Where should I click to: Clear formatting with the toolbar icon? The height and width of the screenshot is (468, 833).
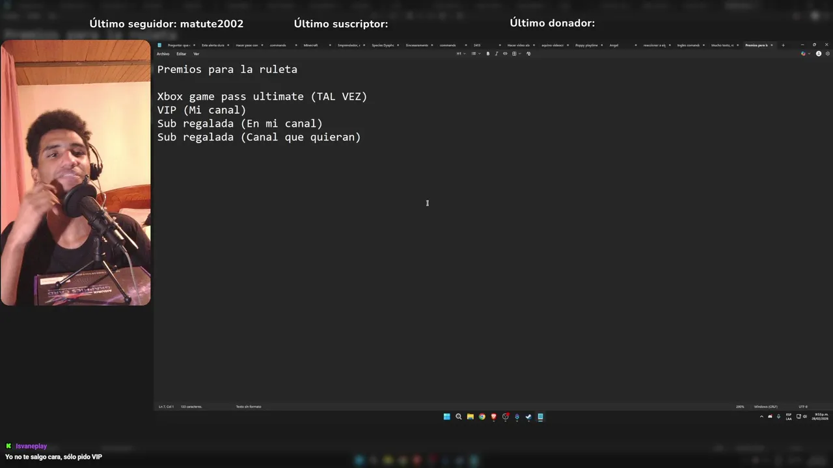click(528, 54)
